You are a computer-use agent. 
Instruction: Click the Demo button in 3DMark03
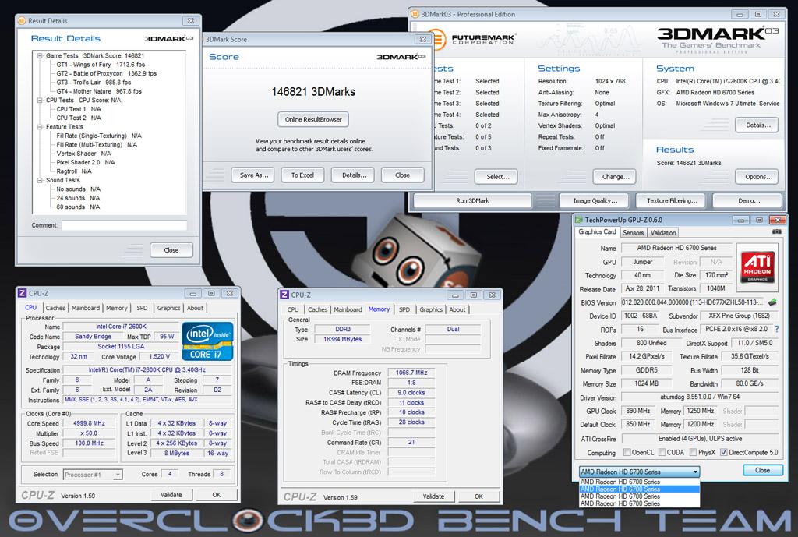pos(747,200)
